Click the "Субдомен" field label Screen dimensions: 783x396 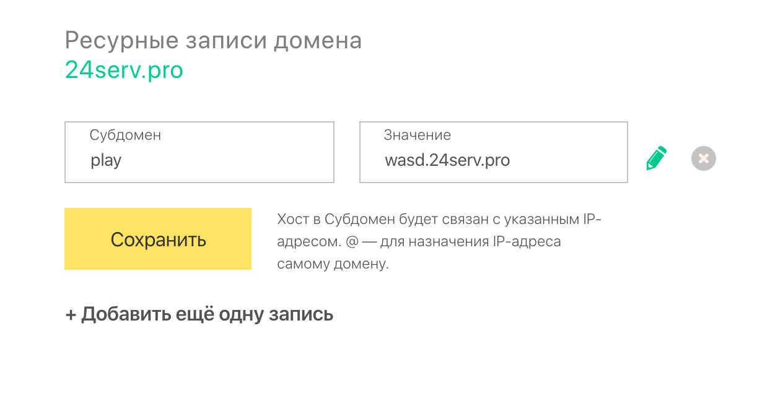[x=125, y=135]
